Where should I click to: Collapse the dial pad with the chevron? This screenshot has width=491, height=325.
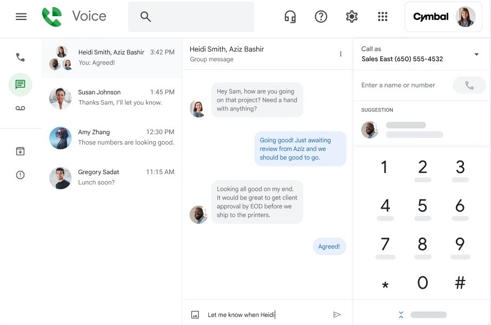(x=401, y=314)
